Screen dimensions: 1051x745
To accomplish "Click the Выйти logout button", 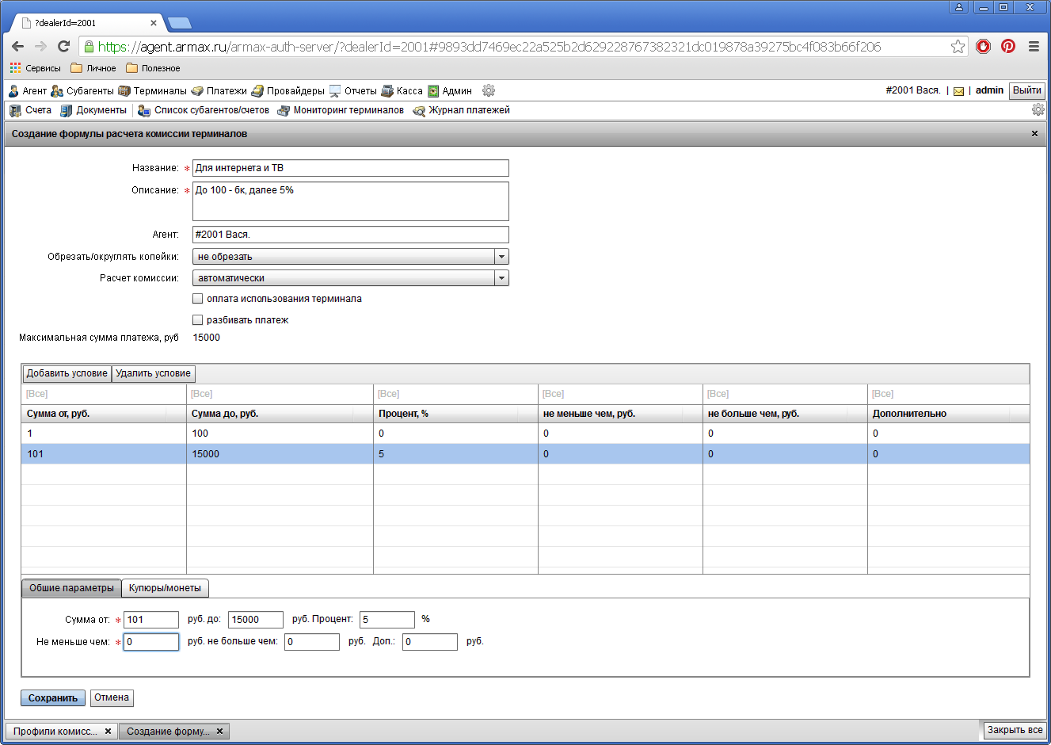I will [1026, 90].
